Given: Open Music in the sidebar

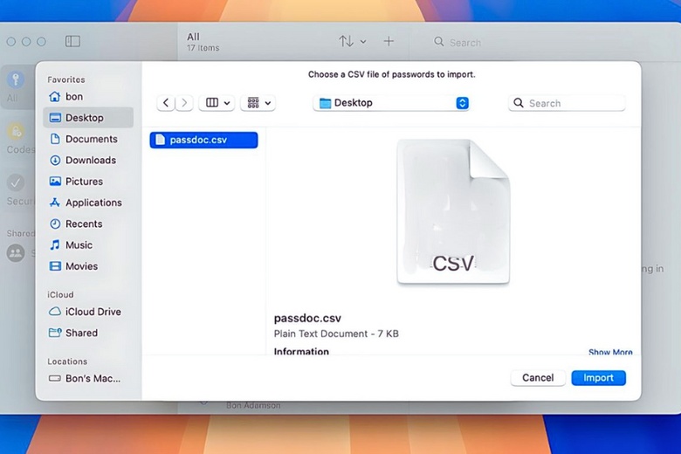Looking at the screenshot, I should click(x=88, y=245).
